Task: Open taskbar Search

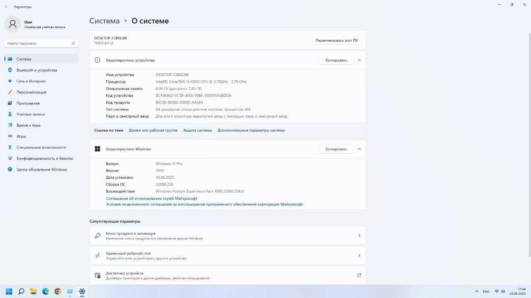Action: pyautogui.click(x=21, y=291)
